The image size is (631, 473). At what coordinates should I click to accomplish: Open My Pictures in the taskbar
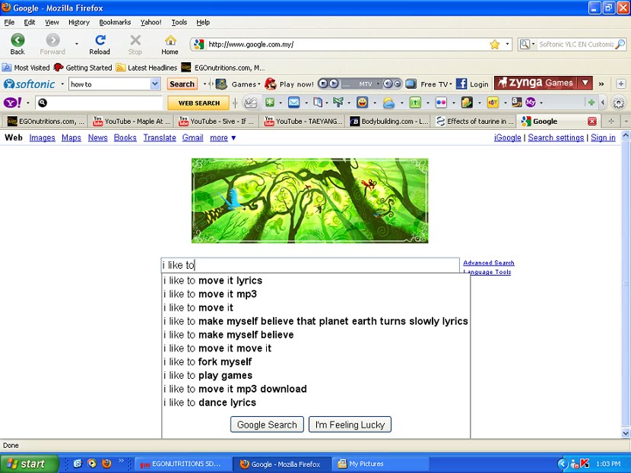[381, 464]
